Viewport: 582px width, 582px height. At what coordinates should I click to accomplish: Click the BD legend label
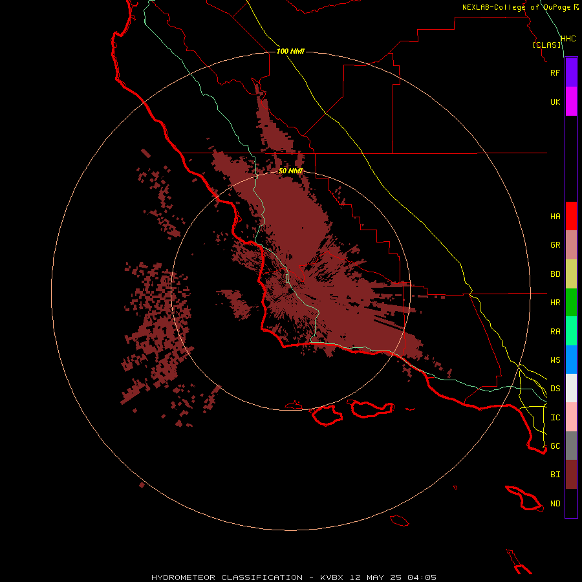click(x=555, y=274)
